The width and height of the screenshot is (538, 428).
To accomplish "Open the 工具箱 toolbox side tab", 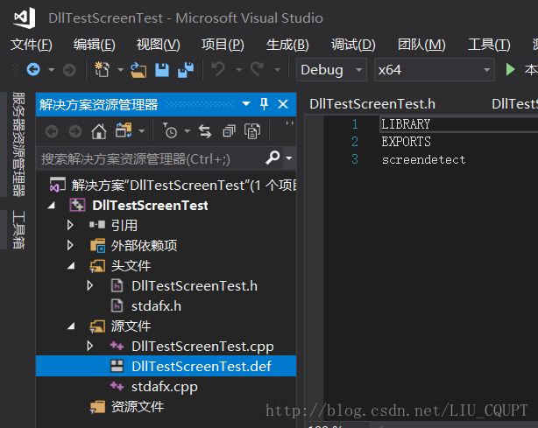I will tap(18, 229).
